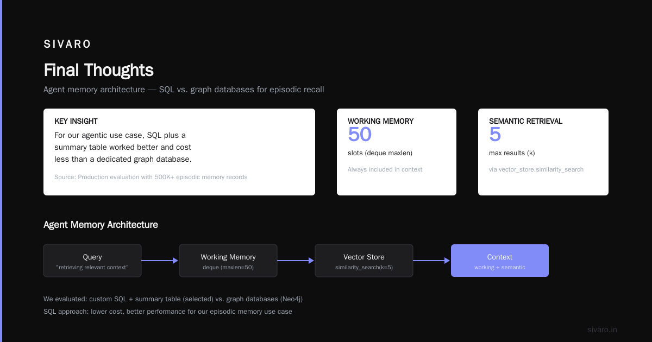Click the Agent Memory Architecture heading
652x342 pixels.
[x=101, y=225]
